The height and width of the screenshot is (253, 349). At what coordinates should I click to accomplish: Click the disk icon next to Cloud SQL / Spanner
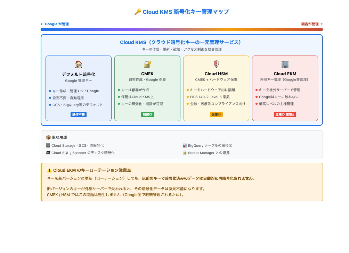[x=48, y=153]
